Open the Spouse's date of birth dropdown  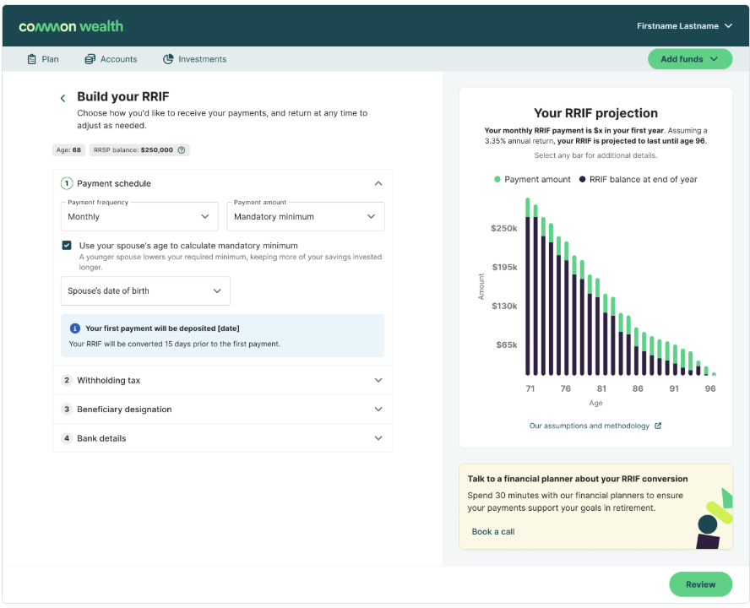145,290
